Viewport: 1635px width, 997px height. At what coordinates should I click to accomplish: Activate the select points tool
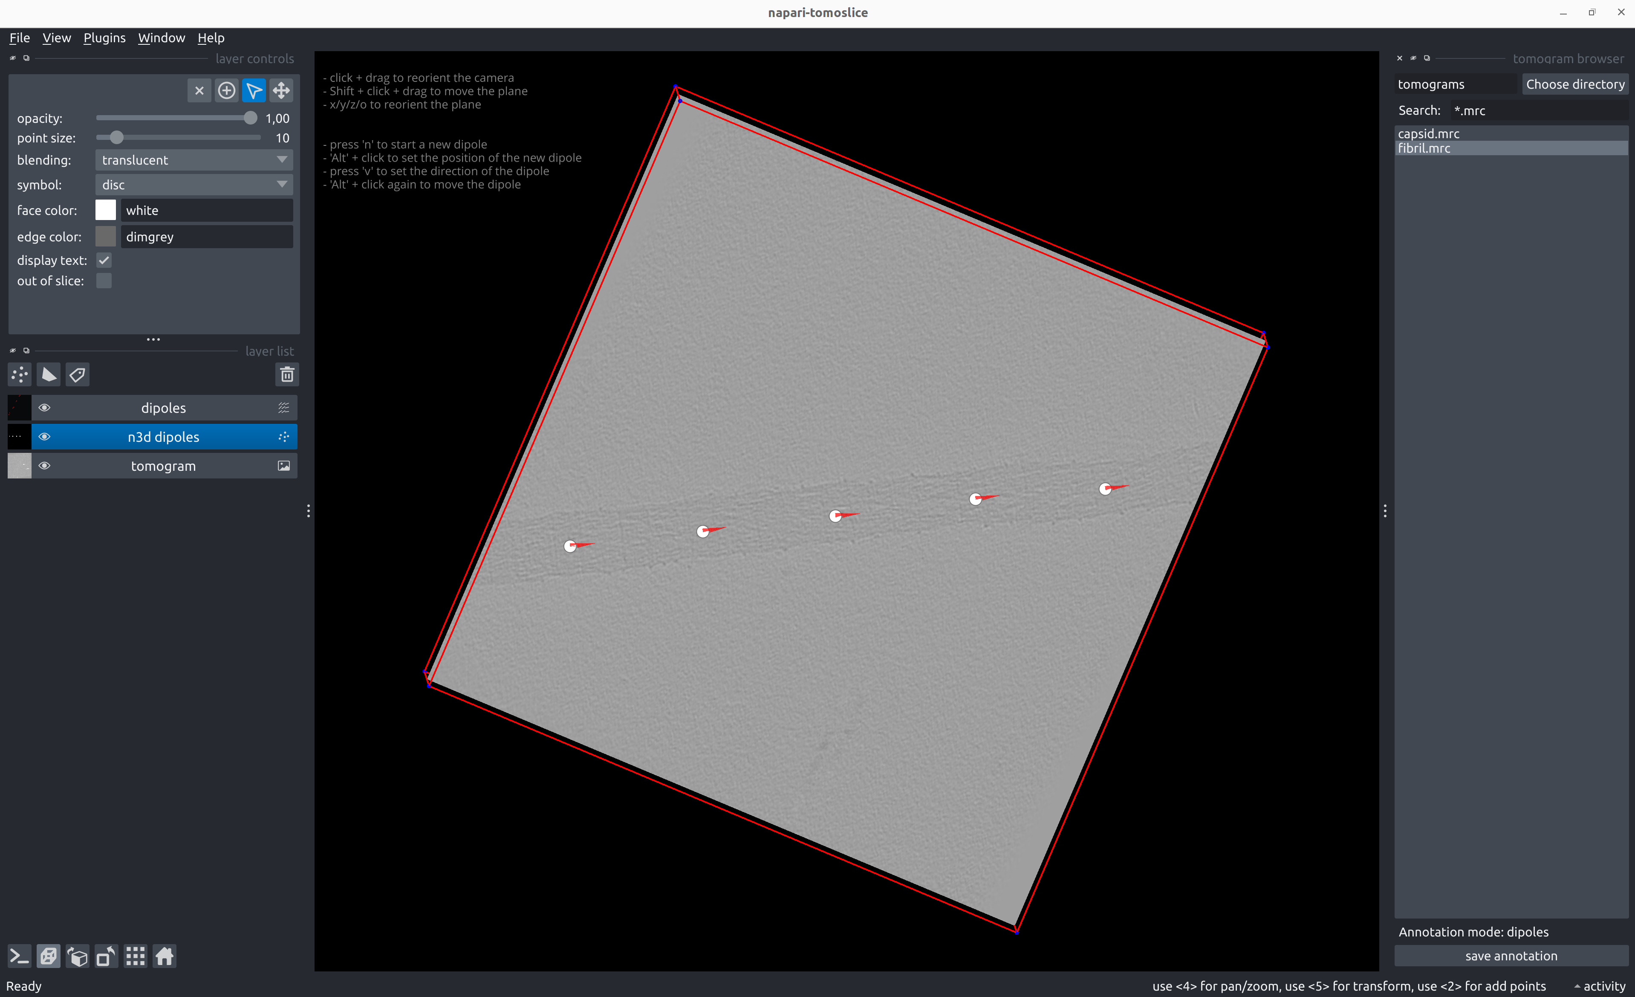coord(254,90)
